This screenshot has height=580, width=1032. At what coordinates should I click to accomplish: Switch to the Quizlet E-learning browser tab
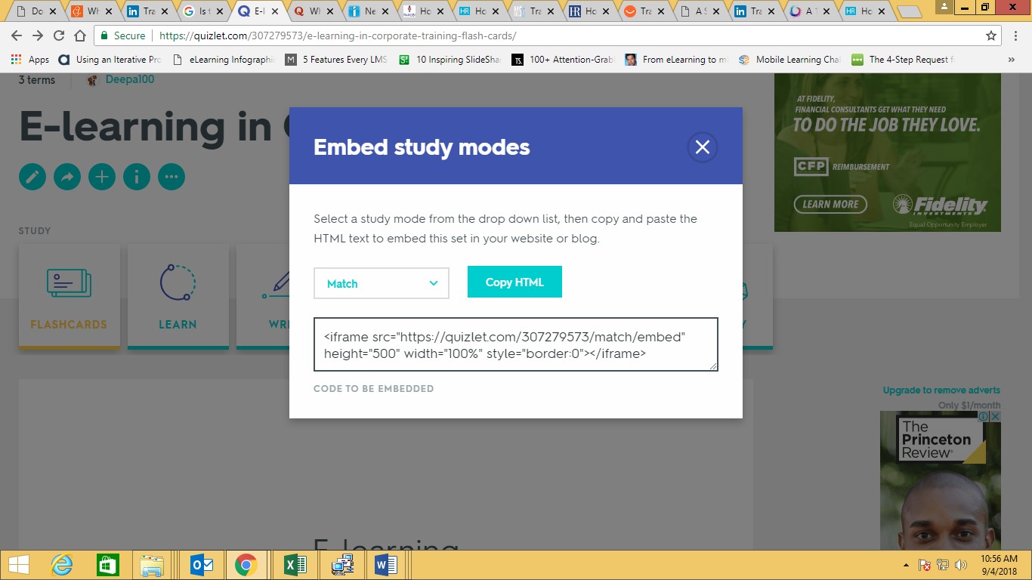(x=256, y=12)
